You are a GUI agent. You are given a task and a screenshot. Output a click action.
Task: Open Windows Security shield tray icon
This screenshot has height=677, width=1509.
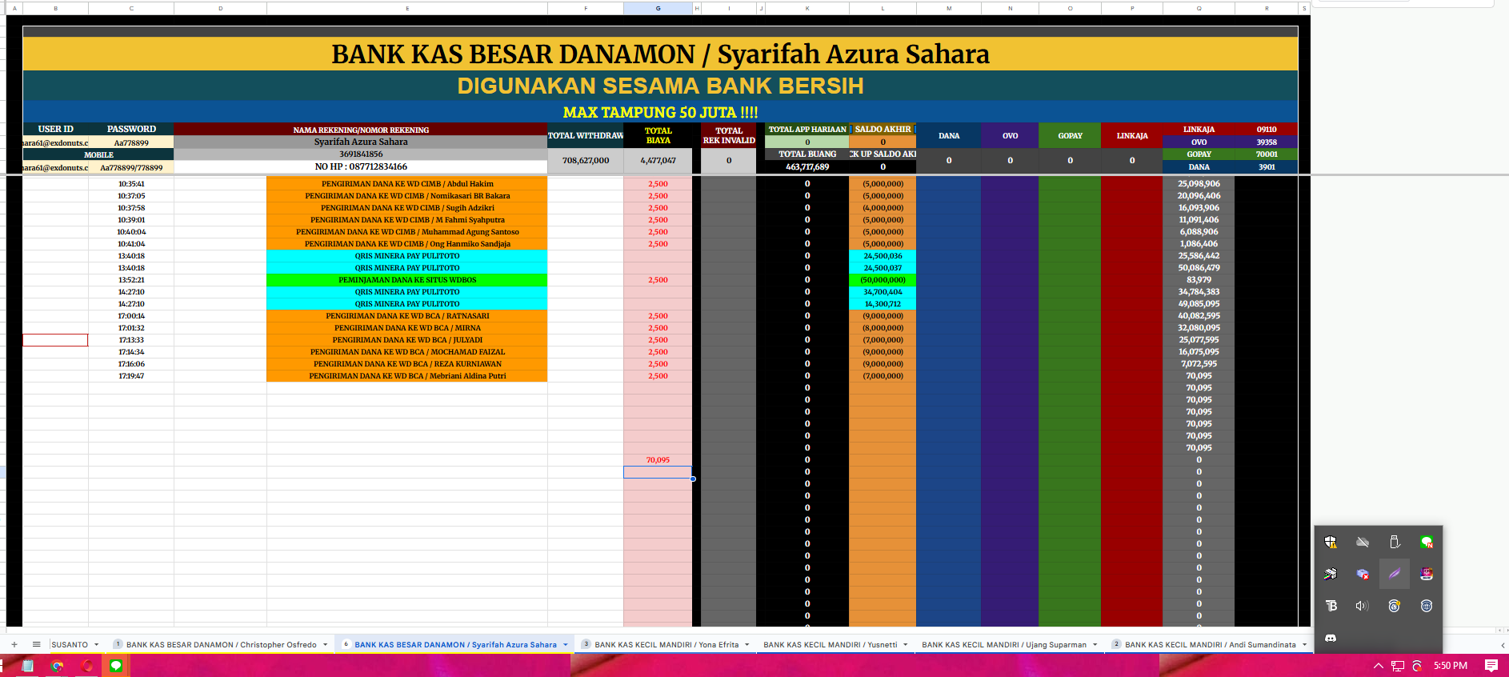pos(1331,542)
